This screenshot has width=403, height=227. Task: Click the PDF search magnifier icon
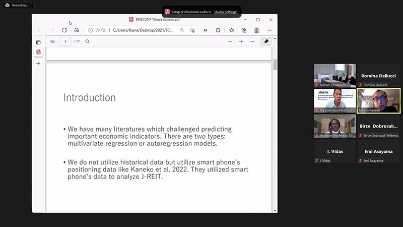click(87, 41)
